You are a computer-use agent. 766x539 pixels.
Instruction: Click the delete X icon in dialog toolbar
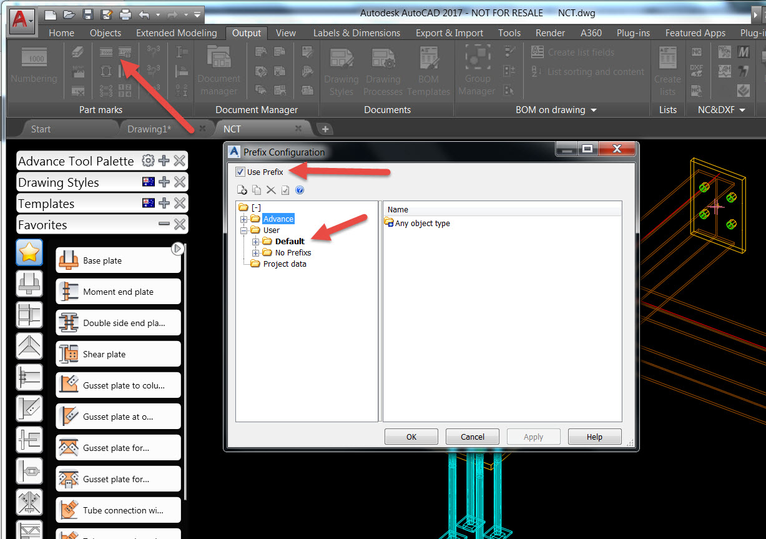point(271,190)
